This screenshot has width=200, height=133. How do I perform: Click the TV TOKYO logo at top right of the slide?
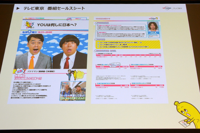pos(167,8)
